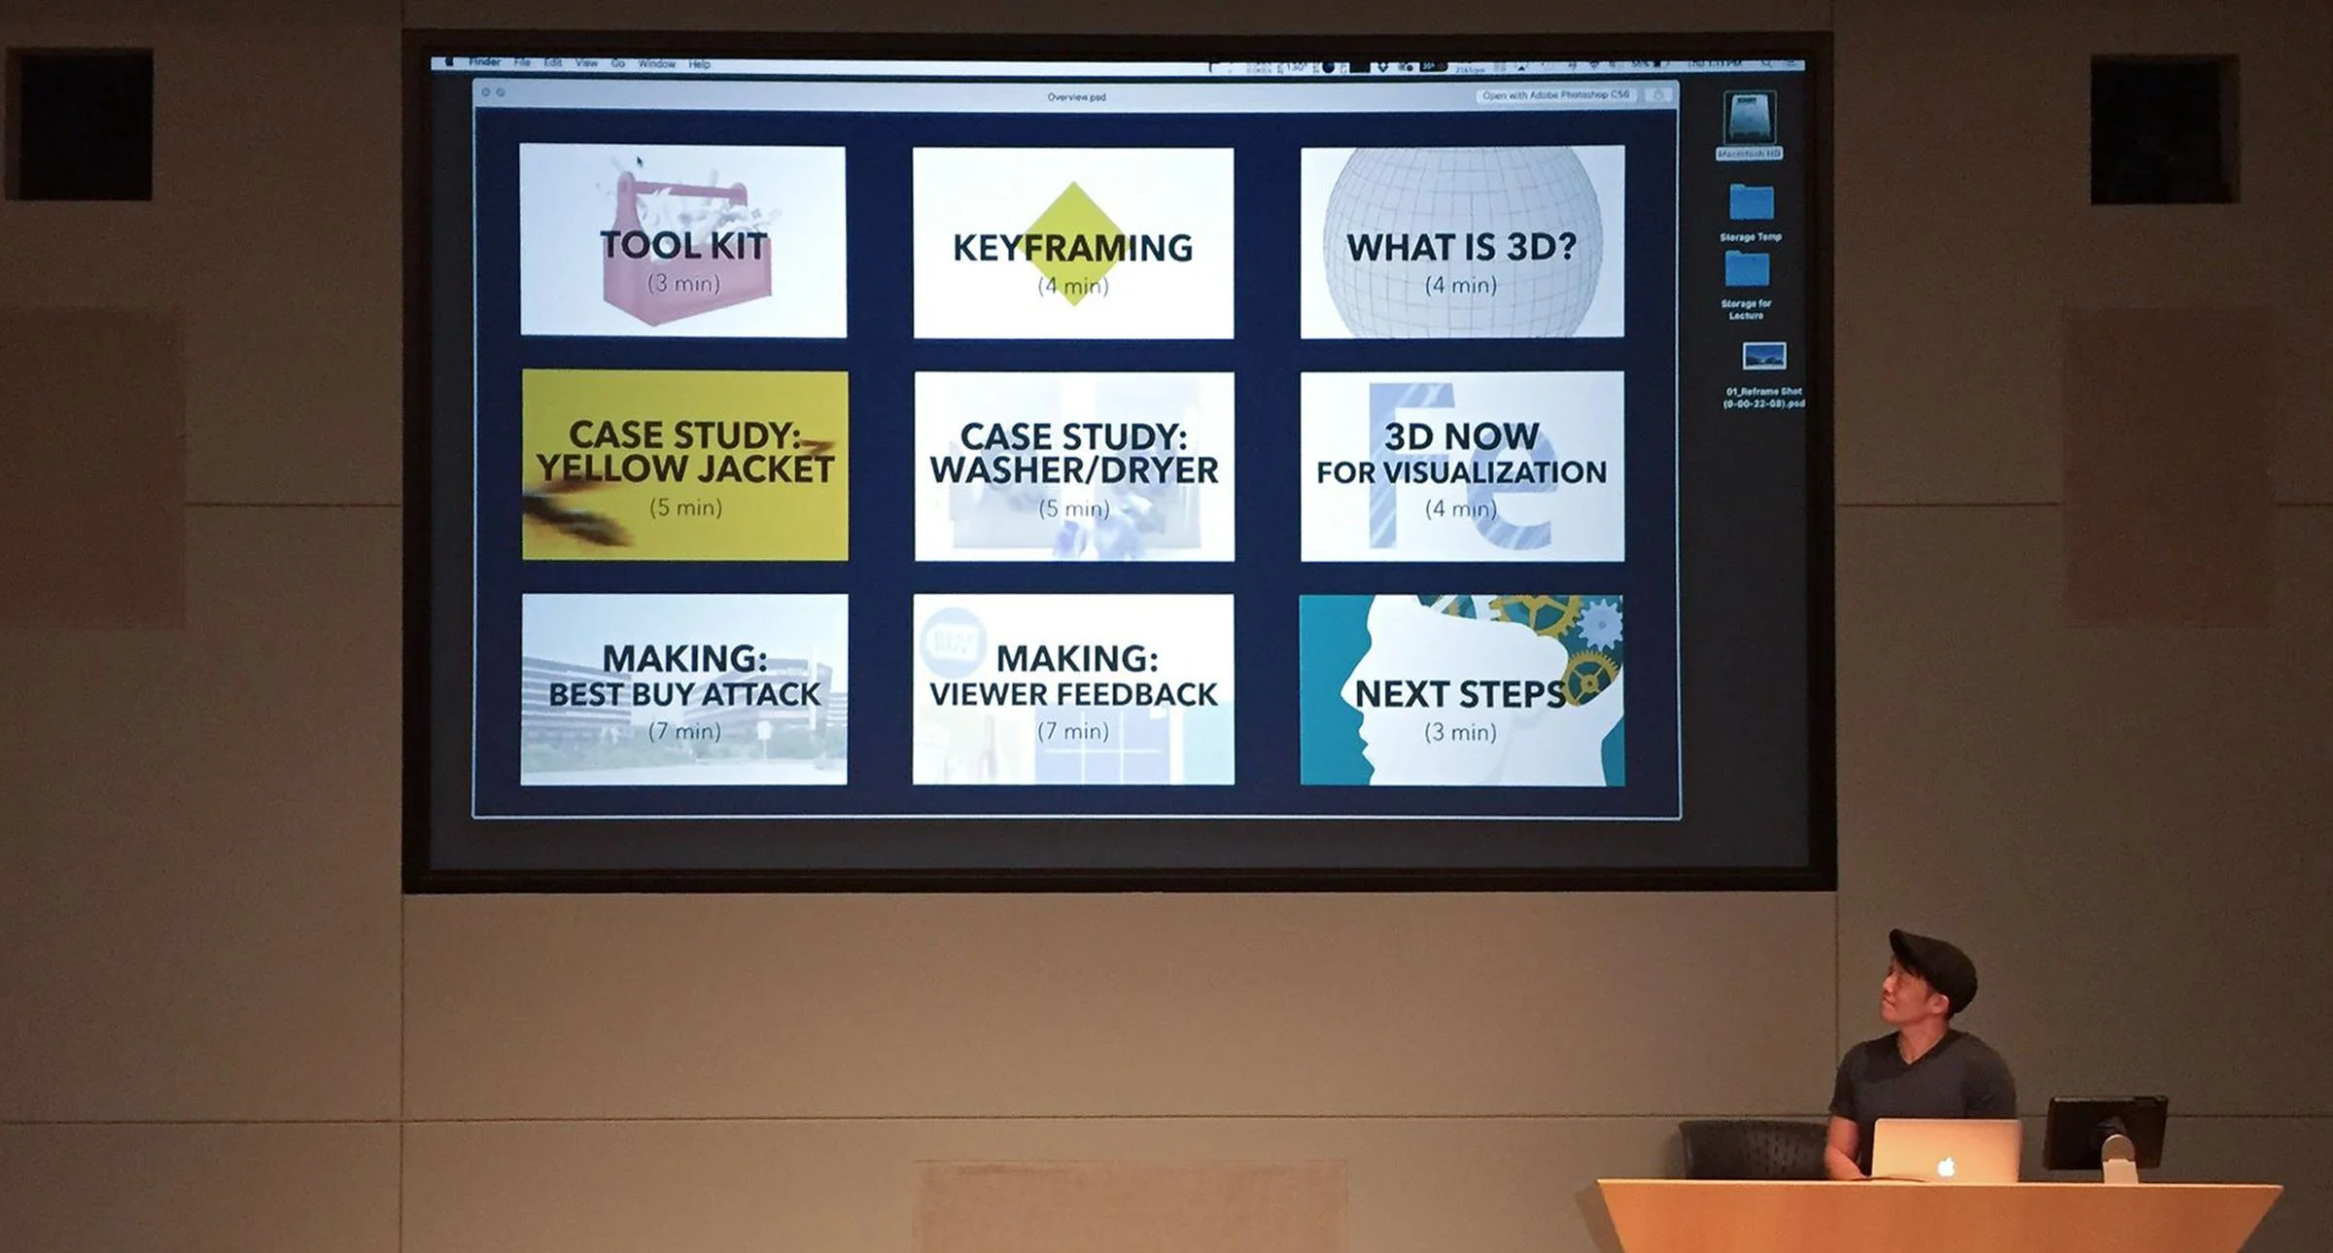Click the share icon in Quick Look window
Viewport: 2333px width, 1253px height.
pos(1659,95)
